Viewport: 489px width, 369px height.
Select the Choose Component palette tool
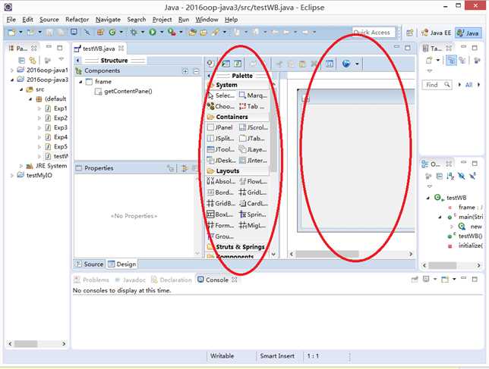221,106
